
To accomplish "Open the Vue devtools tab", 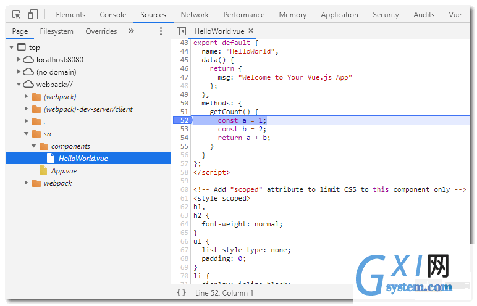I will coord(455,15).
